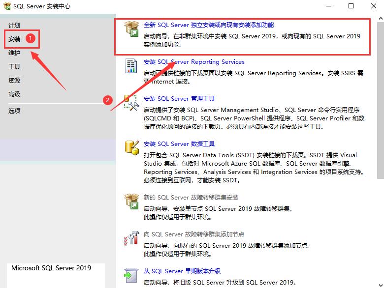This screenshot has width=384, height=288.
Task: Open 从 SQL Server 早期版本升级 link
Action: 182,271
